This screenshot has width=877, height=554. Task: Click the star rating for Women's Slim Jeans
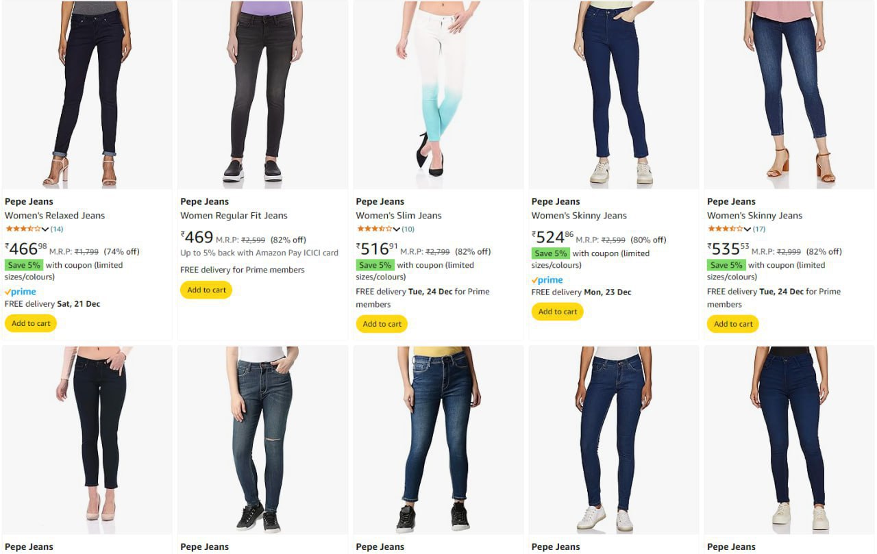pos(374,229)
